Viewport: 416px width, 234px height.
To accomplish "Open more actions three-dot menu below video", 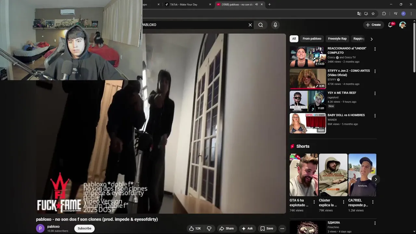I will 282,228.
